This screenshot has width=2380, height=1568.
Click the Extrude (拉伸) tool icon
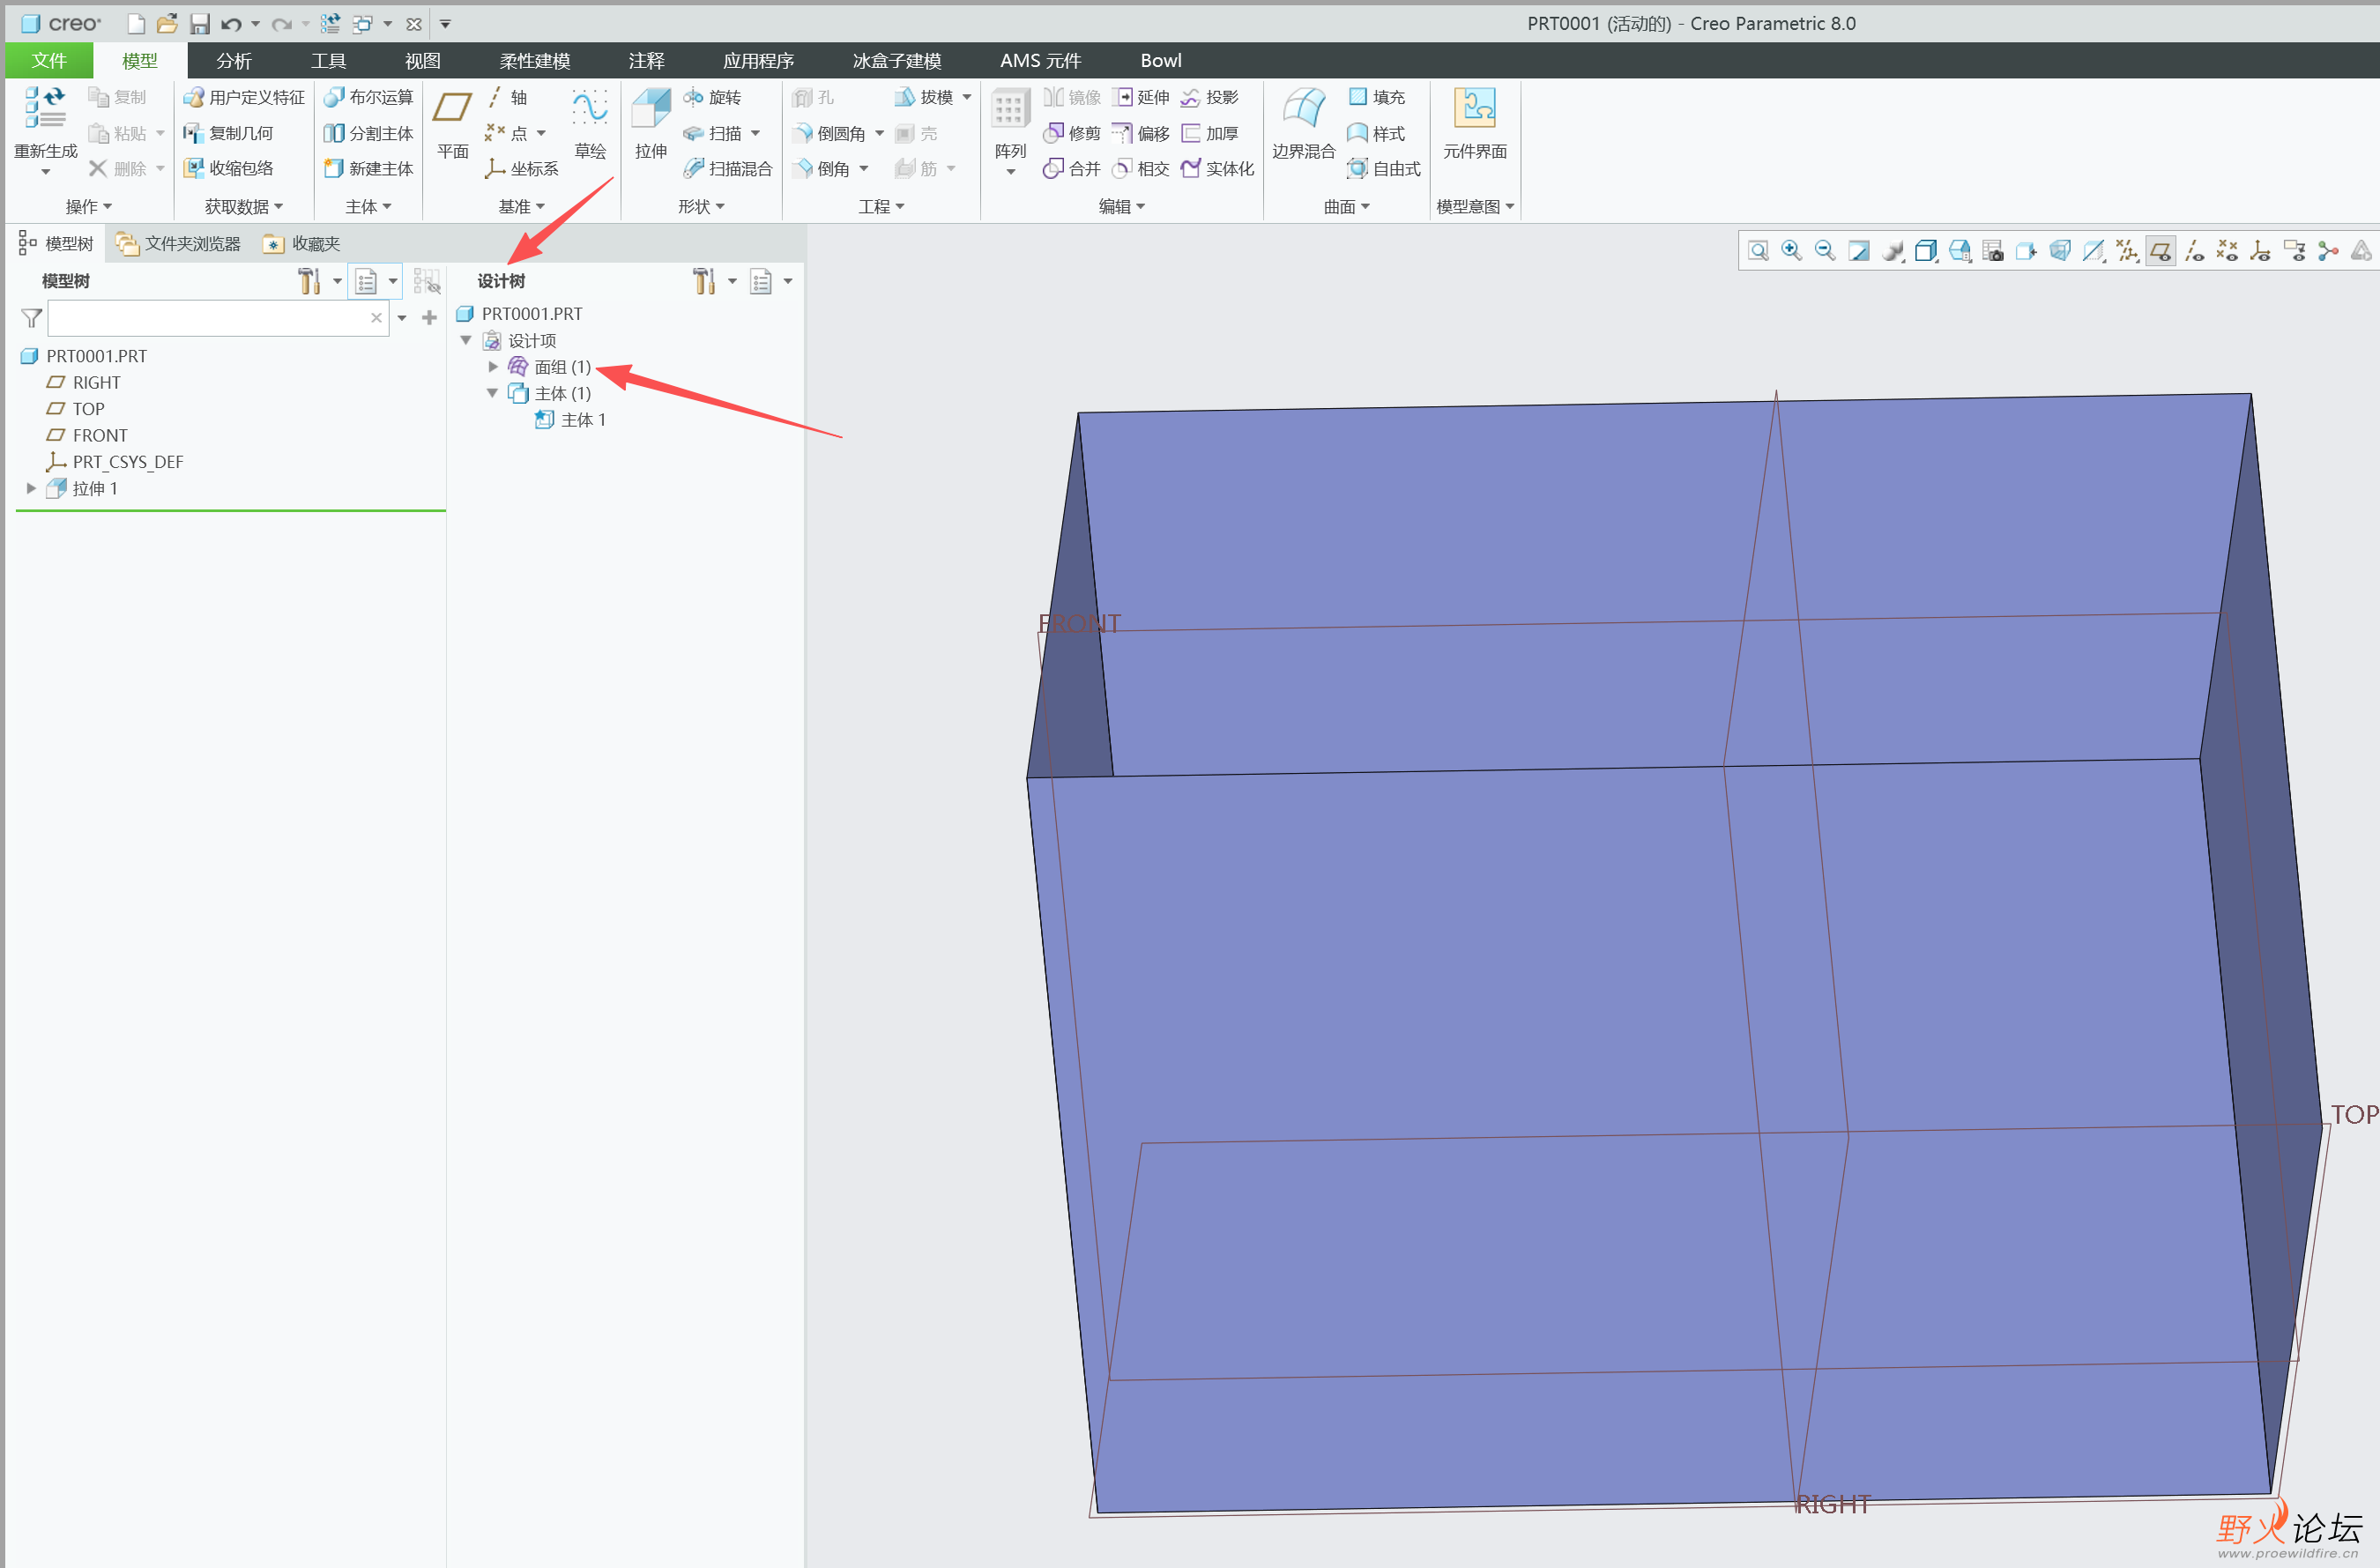pos(650,109)
